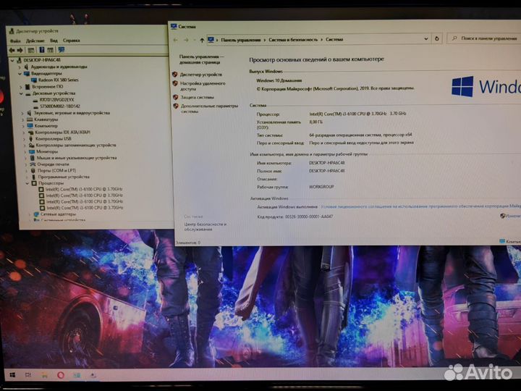Click Диспетчер устройств link in System sidebar
The image size is (521, 391).
point(200,75)
